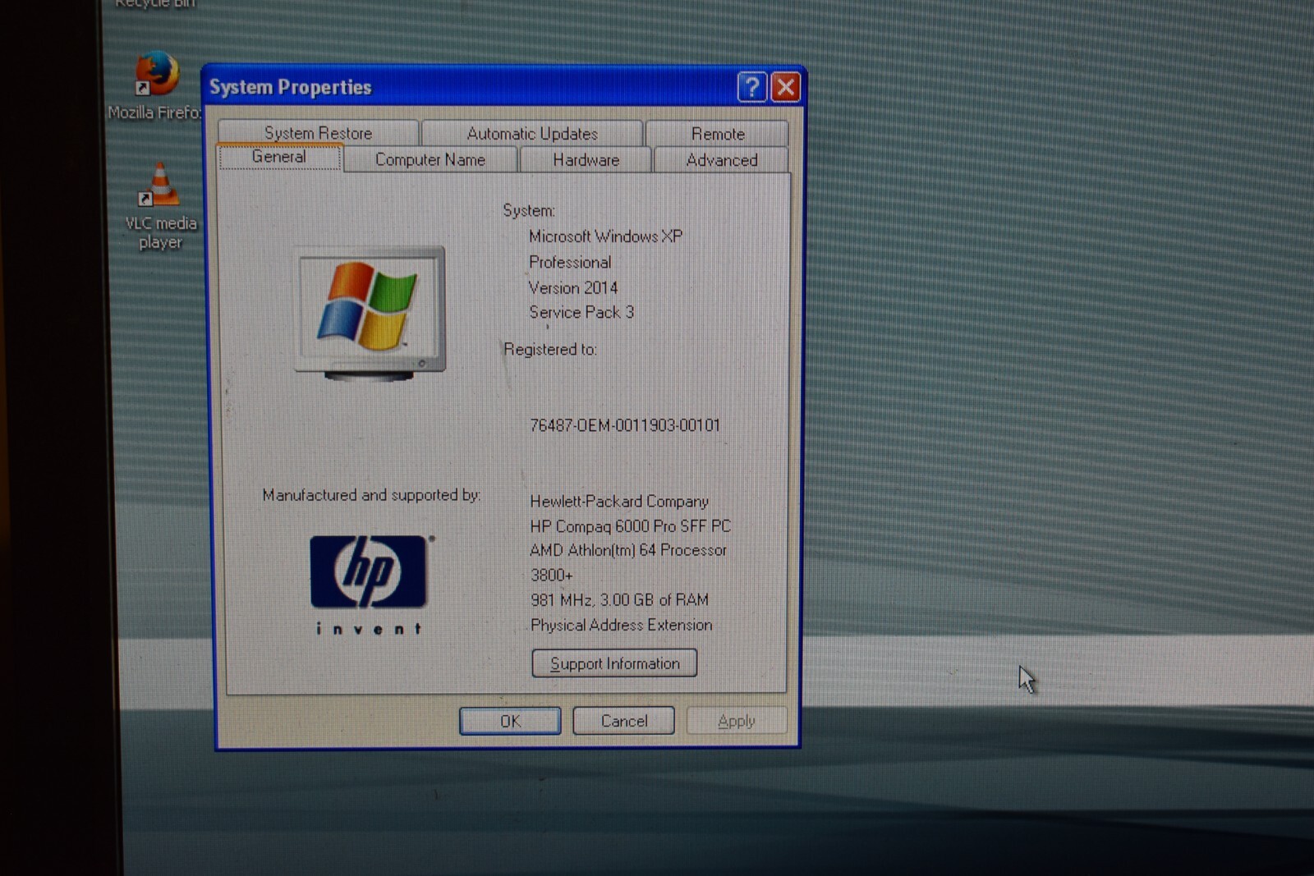This screenshot has height=876, width=1314.
Task: Click the '3800+' processor model text
Action: click(x=552, y=576)
